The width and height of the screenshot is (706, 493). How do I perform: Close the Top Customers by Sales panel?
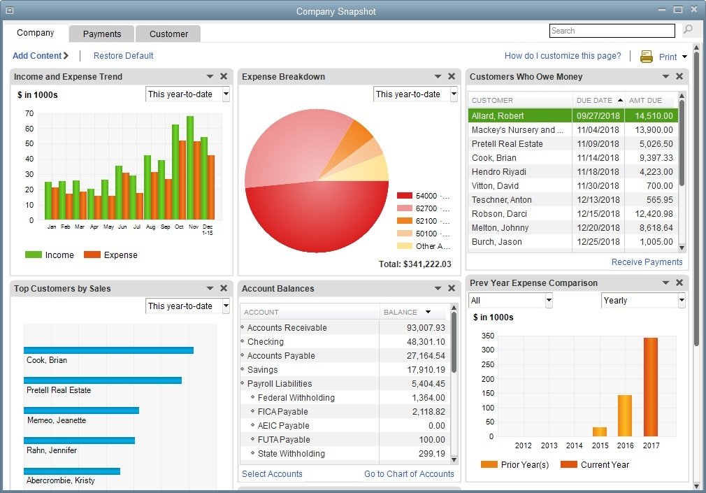click(x=224, y=289)
